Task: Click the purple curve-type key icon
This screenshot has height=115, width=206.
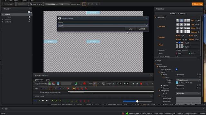Action: 60,88
